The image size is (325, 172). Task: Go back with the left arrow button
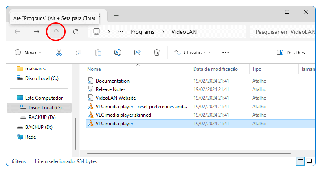(x=17, y=32)
